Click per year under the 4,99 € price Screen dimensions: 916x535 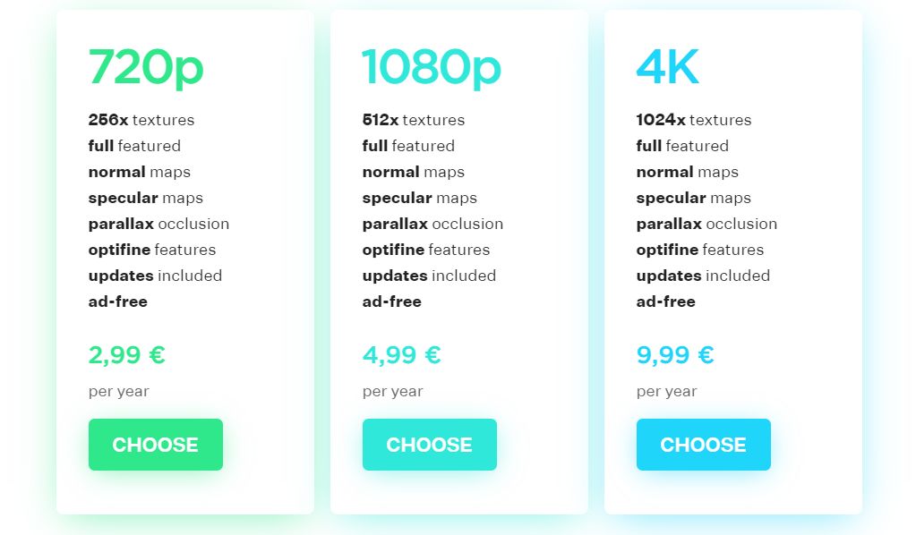pyautogui.click(x=393, y=391)
